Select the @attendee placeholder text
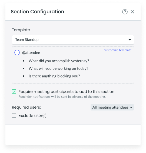 click(31, 53)
